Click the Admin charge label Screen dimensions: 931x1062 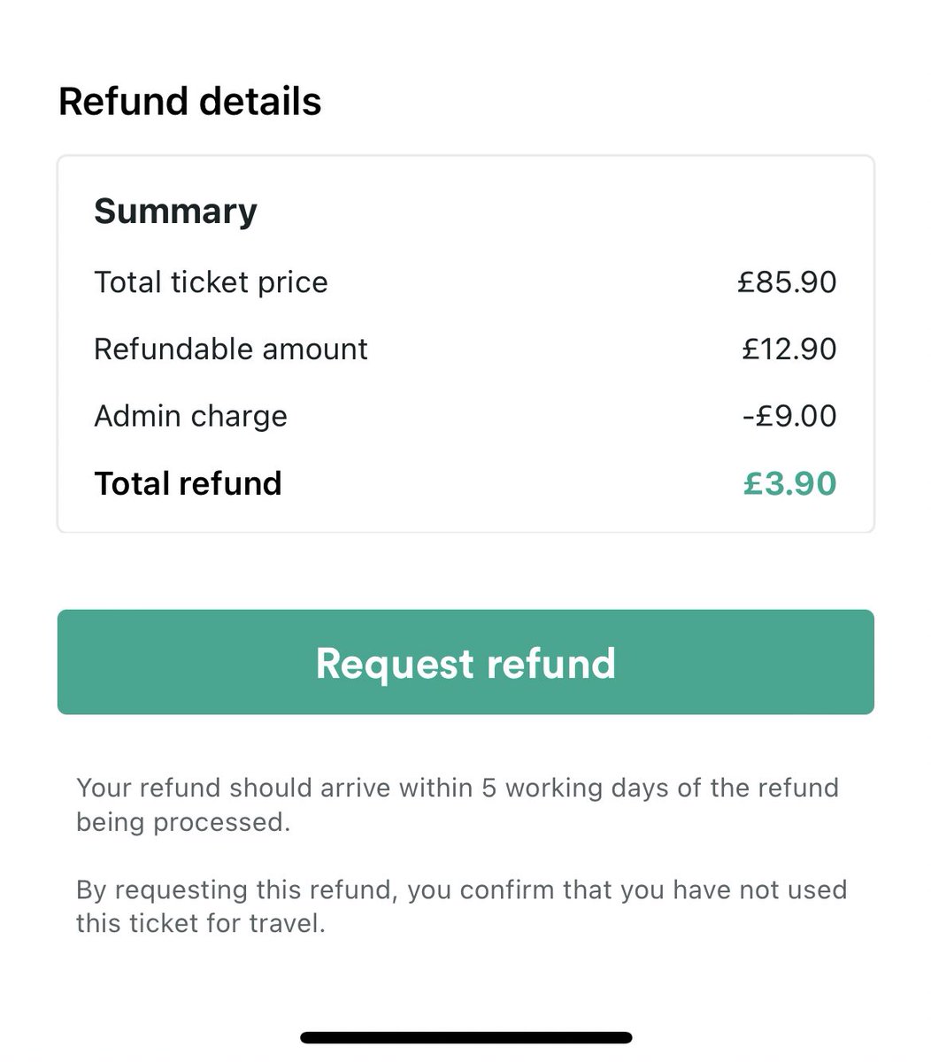tap(190, 416)
